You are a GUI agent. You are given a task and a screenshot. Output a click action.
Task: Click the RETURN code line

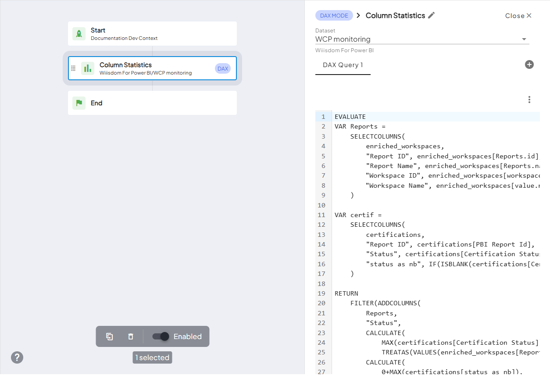346,293
